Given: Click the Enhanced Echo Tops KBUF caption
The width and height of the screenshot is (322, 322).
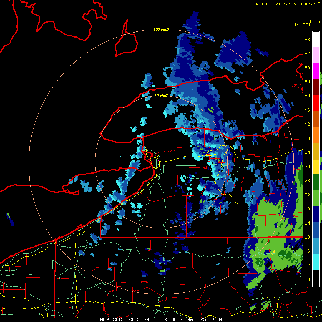Looking at the screenshot, I should (161, 319).
